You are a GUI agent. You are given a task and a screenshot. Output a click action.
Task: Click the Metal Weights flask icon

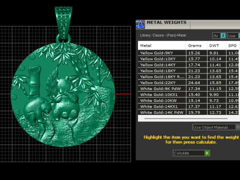coord(140,24)
